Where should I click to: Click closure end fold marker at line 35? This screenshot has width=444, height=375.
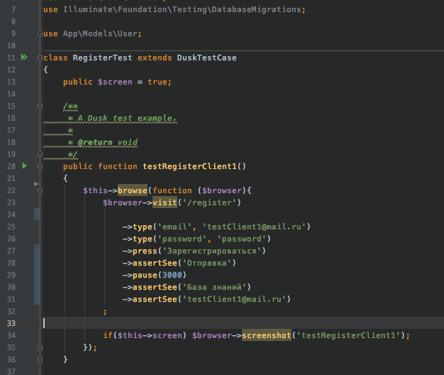click(40, 347)
